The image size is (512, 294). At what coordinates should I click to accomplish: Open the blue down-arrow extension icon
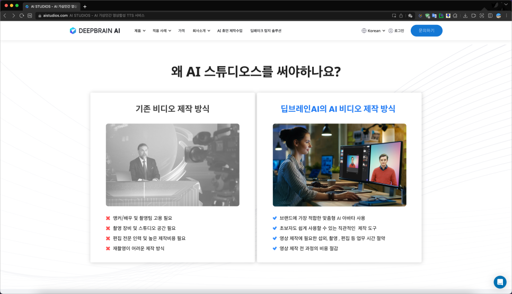click(x=448, y=15)
